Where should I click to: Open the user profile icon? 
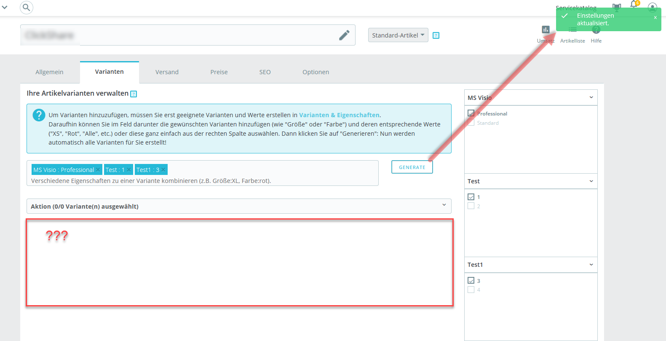[x=653, y=7]
